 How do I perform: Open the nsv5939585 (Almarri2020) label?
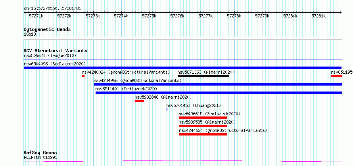click(x=207, y=122)
